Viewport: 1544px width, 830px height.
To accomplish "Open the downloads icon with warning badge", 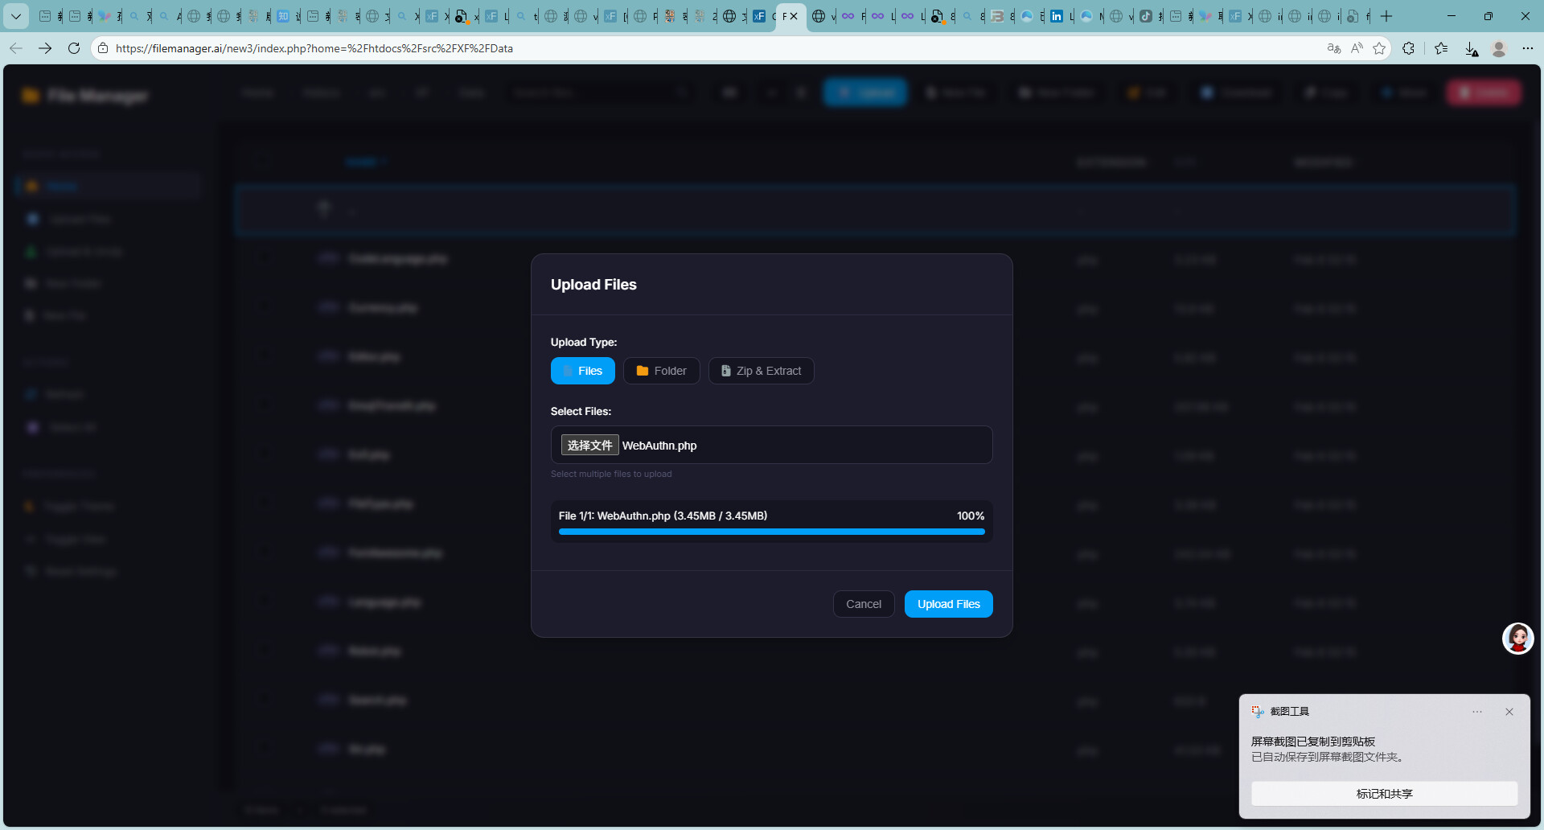I will pos(1471,49).
